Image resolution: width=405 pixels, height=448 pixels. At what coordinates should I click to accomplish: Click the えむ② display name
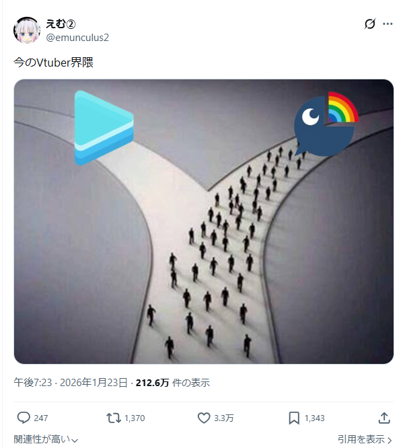pyautogui.click(x=61, y=24)
